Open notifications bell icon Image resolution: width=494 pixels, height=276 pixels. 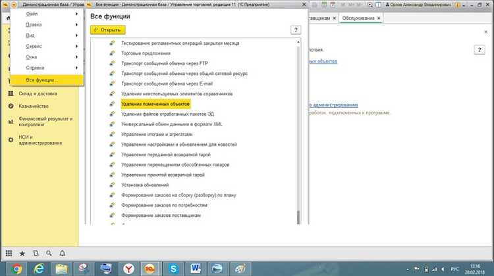(63, 253)
